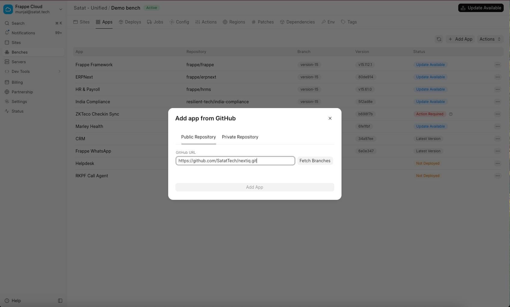Switch to the Config tab

(179, 22)
